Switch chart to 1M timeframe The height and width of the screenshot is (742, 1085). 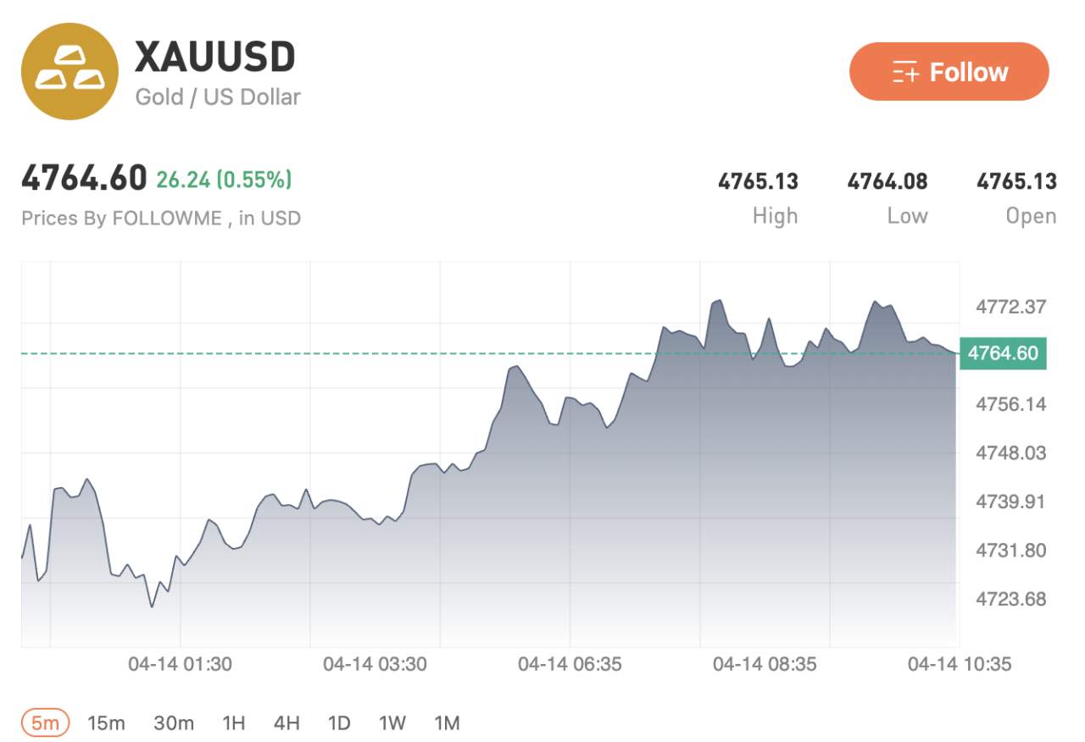pos(446,723)
